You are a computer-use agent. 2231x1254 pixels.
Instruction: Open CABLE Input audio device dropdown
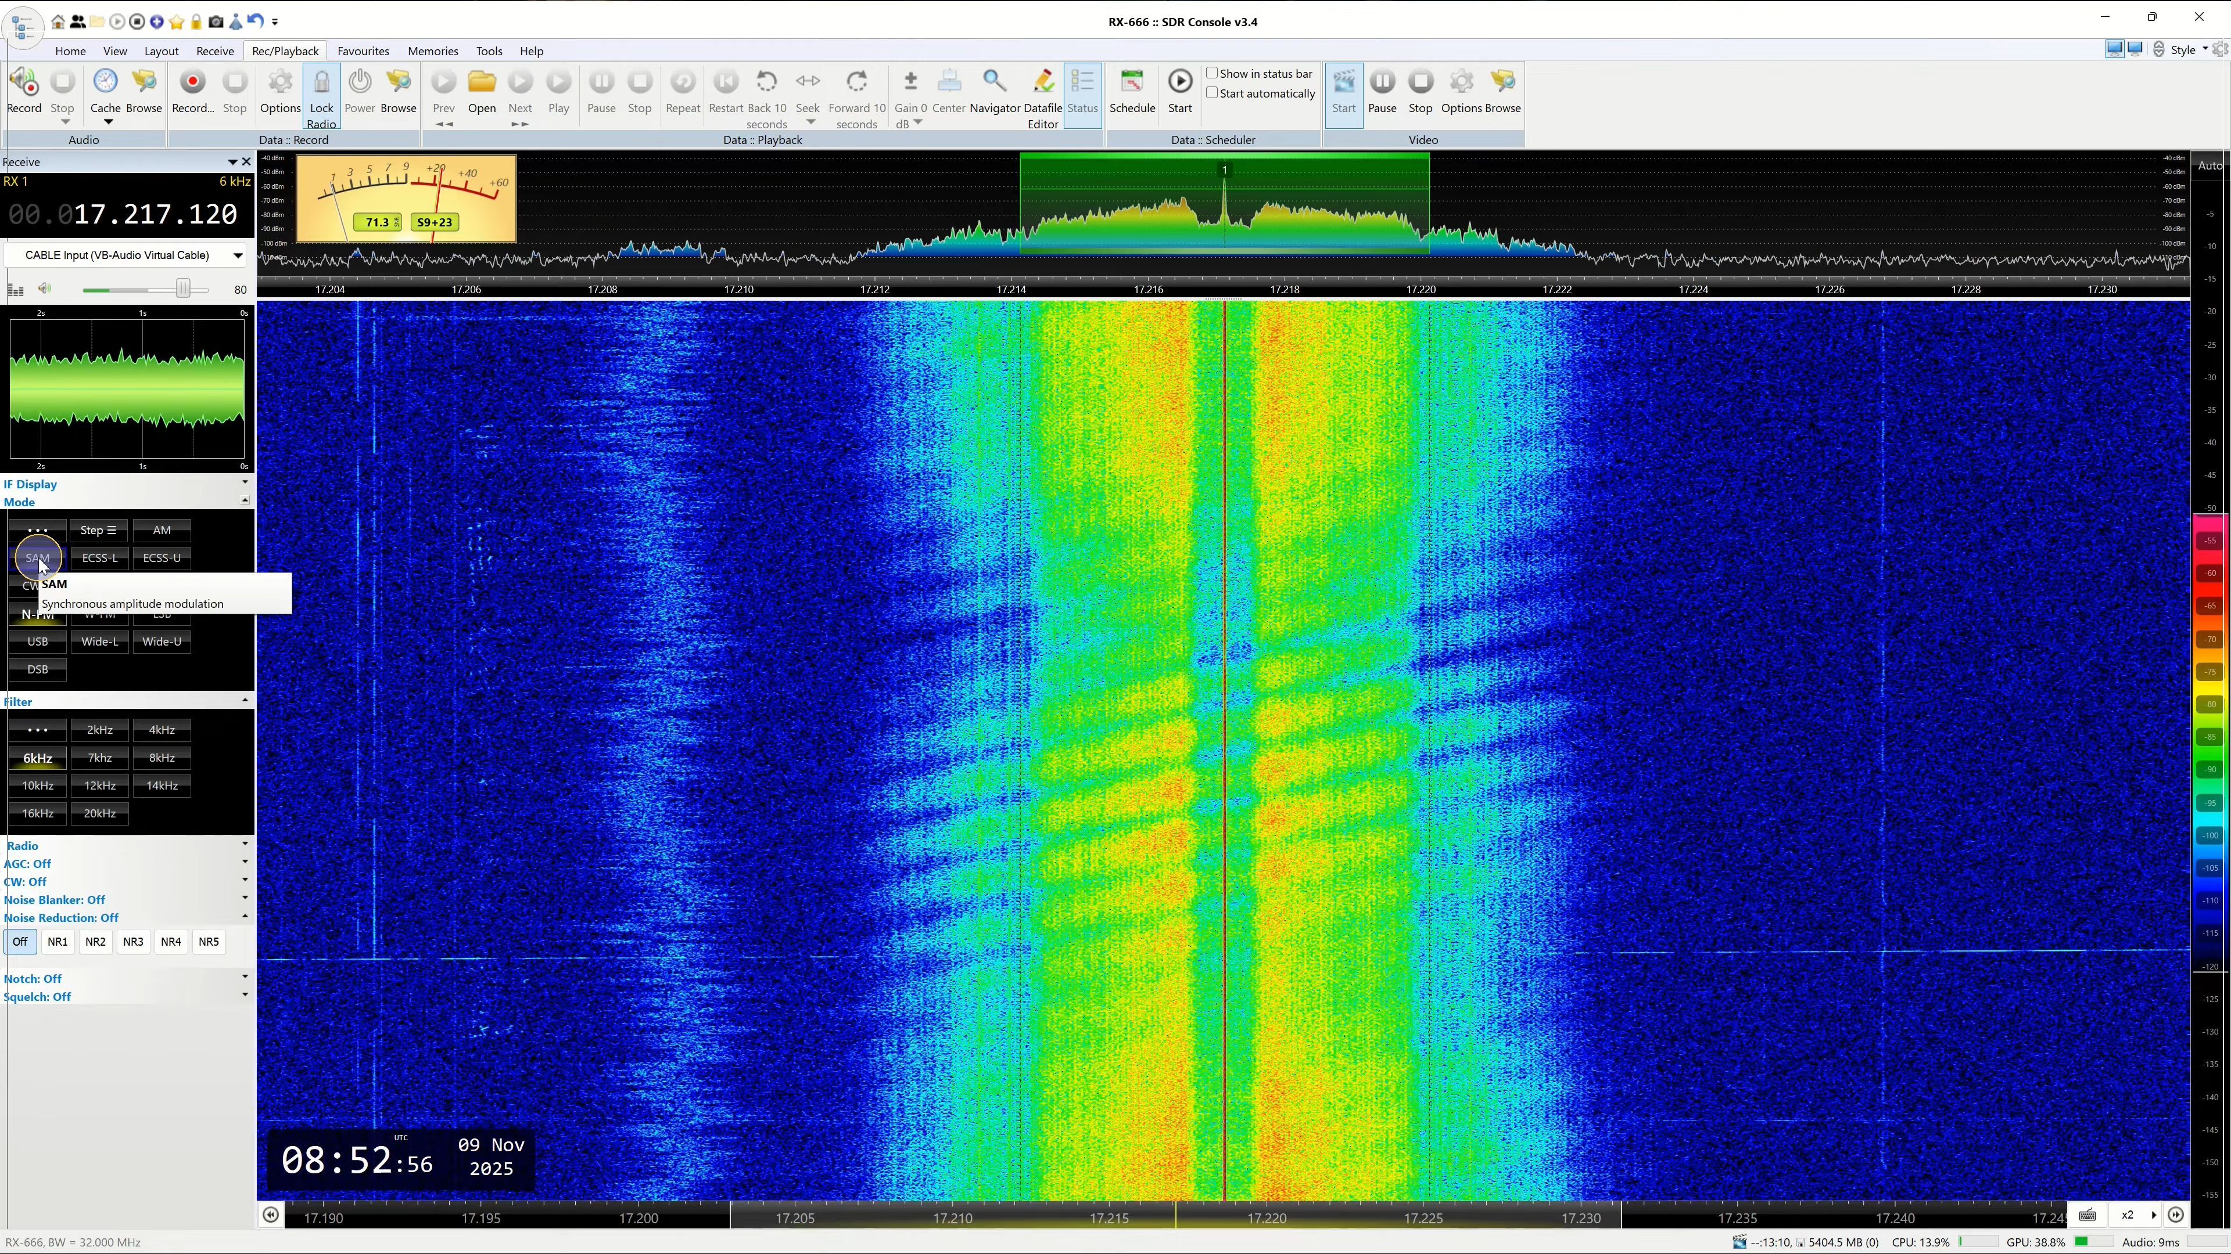pos(237,255)
